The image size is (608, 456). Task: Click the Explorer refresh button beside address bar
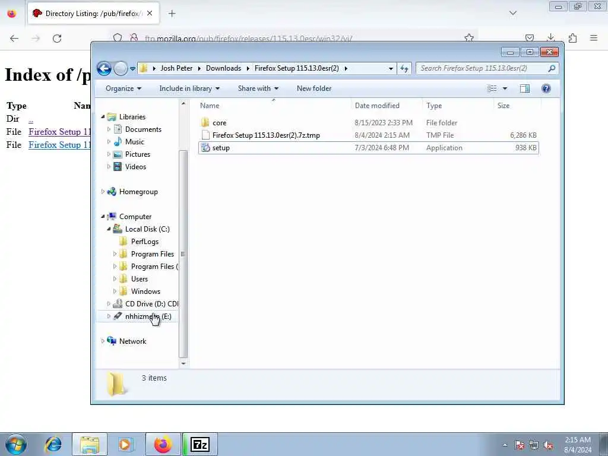point(404,69)
